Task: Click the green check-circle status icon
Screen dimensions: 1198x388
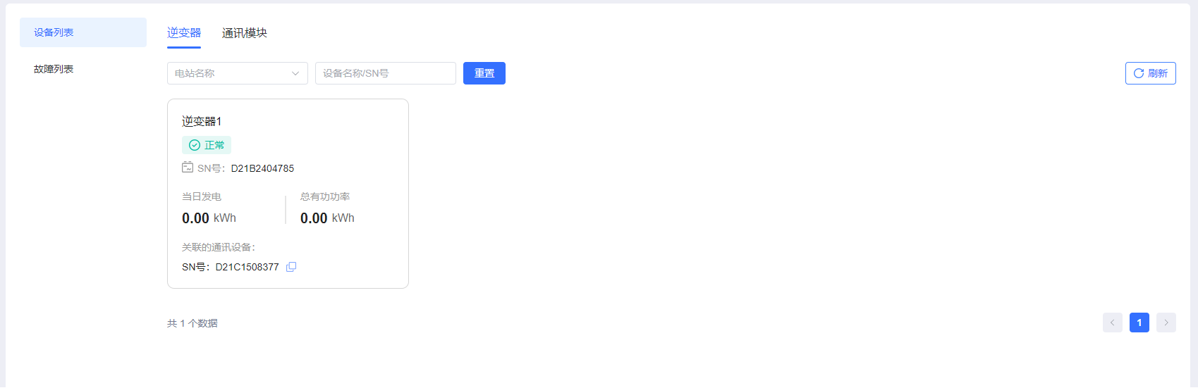Action: (195, 145)
